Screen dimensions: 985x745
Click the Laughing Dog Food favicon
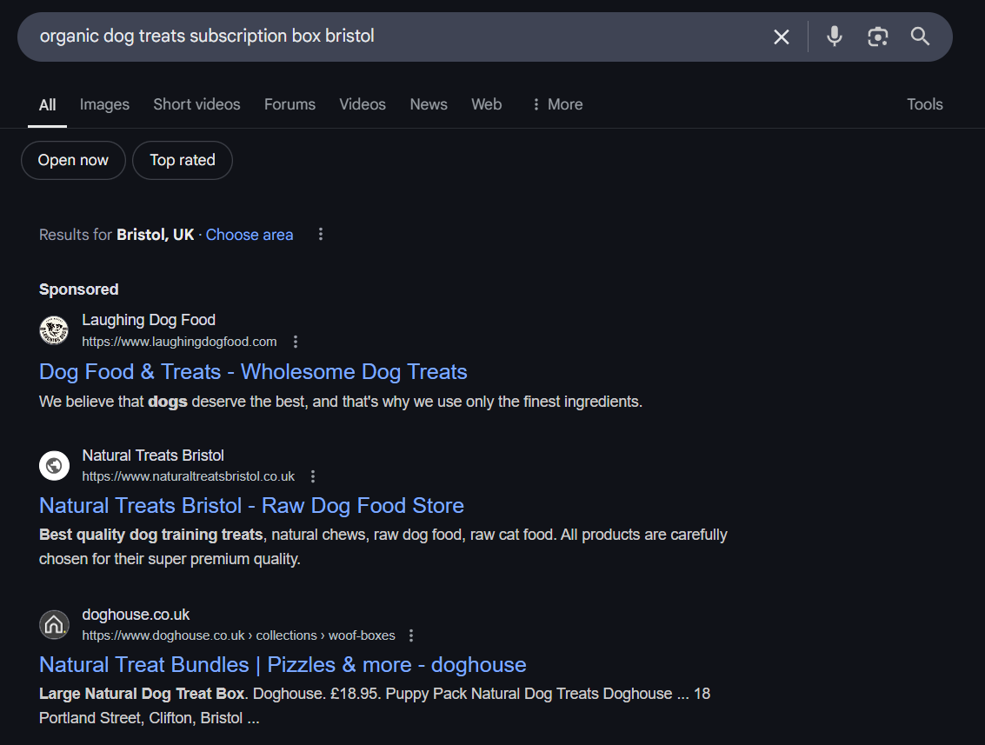click(x=54, y=330)
